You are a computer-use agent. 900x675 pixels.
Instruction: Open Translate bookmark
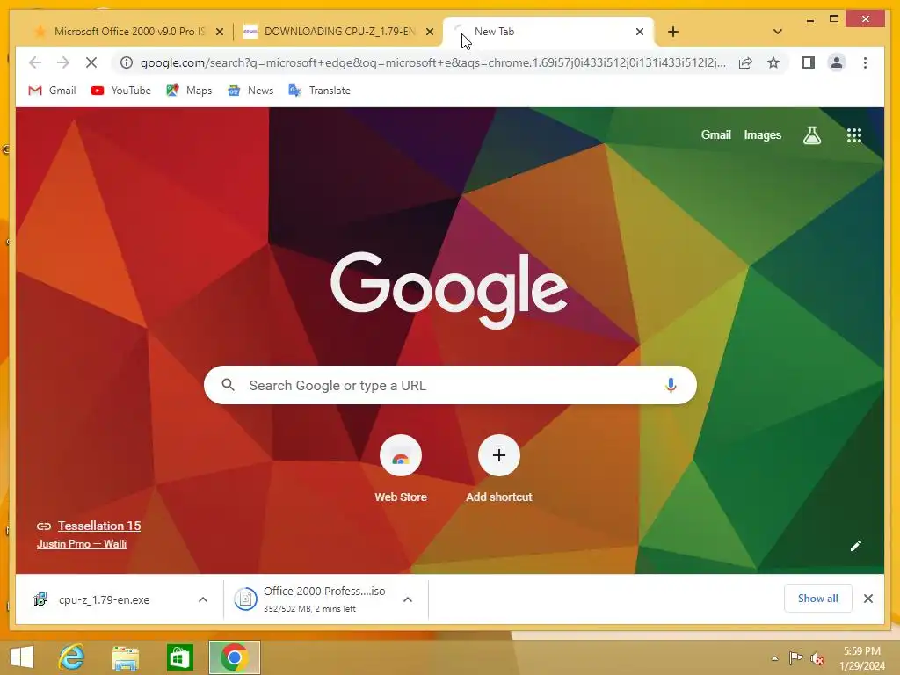click(319, 91)
